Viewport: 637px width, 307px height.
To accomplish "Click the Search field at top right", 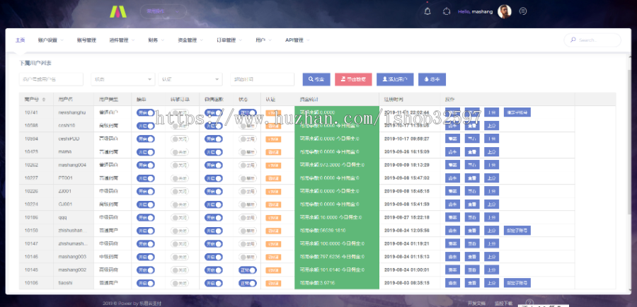I will (592, 40).
